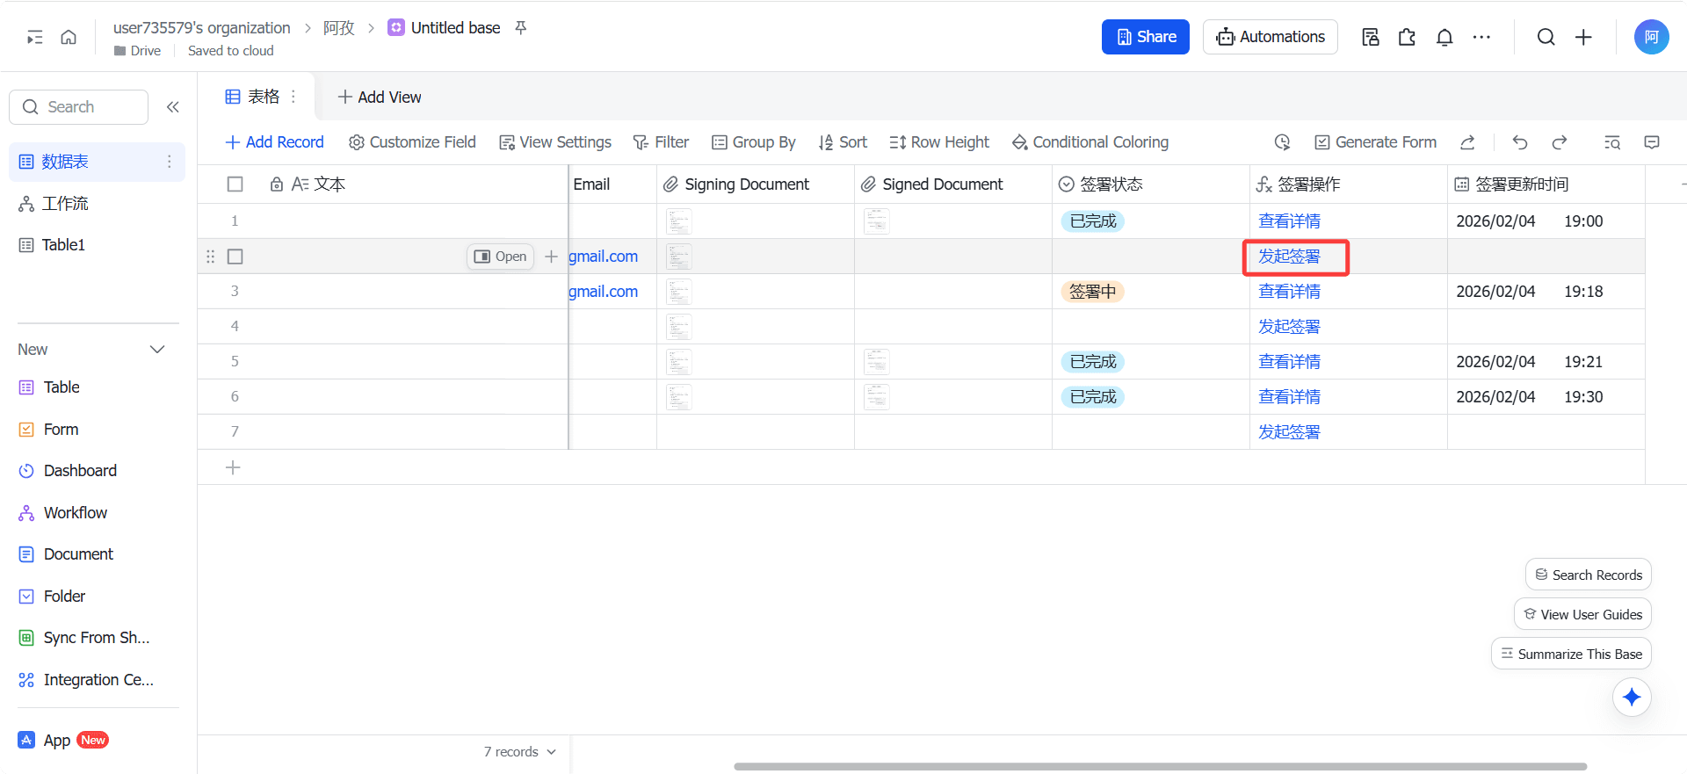Viewport: 1687px width, 774px height.
Task: Click the blue Share button
Action: coord(1145,37)
